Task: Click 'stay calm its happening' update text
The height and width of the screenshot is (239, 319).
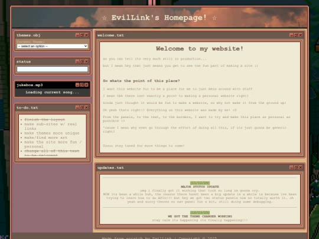Action: point(200,220)
